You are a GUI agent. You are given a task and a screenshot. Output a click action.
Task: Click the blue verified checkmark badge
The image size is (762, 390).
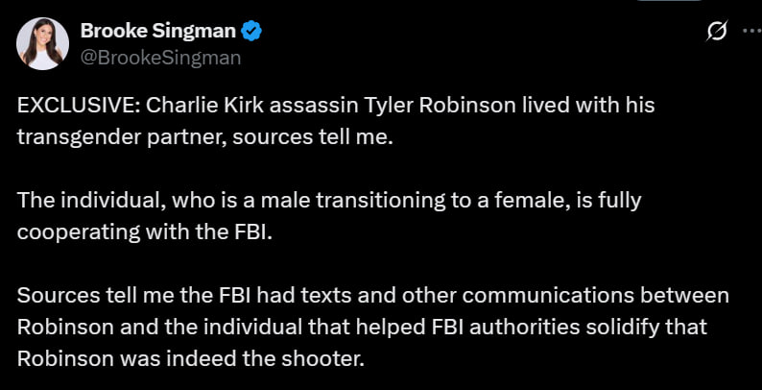252,32
